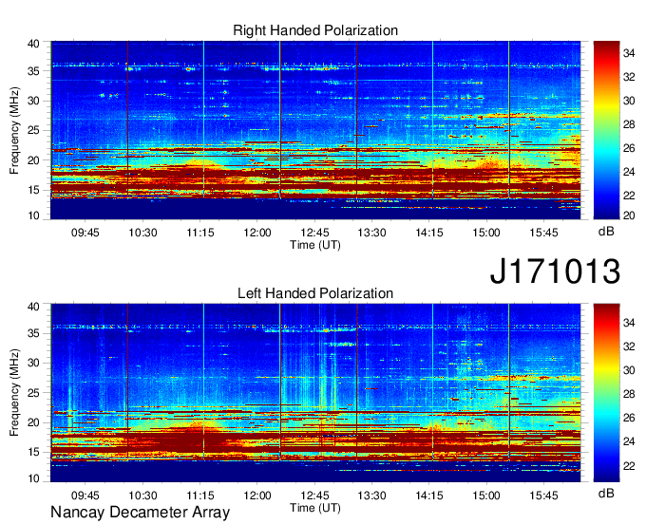Click 30 MHz tick on left-handed plot
The image size is (646, 524).
pyautogui.click(x=33, y=363)
